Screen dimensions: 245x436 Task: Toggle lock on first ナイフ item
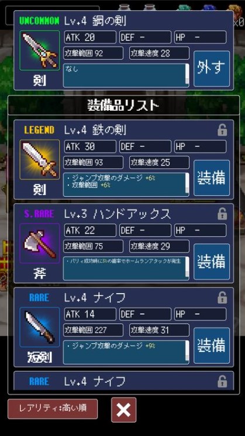(x=222, y=298)
